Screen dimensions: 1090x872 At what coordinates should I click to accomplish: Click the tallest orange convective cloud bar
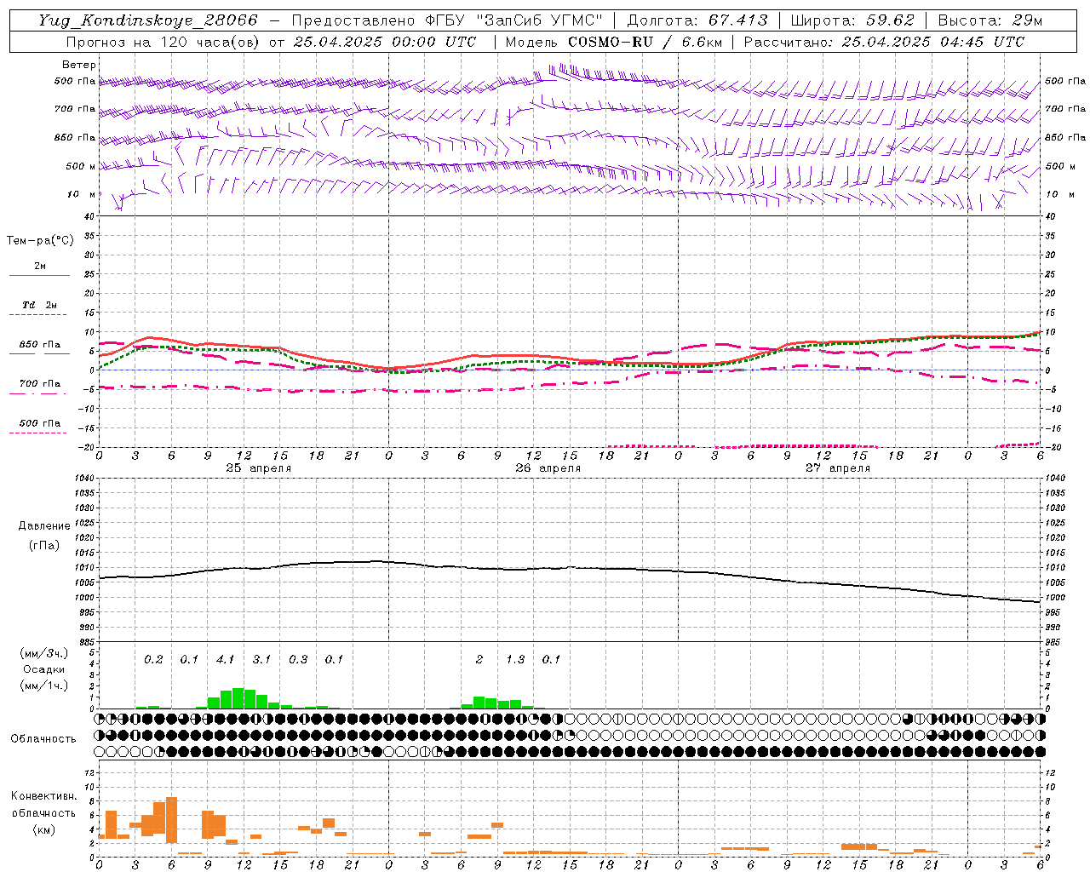171,820
